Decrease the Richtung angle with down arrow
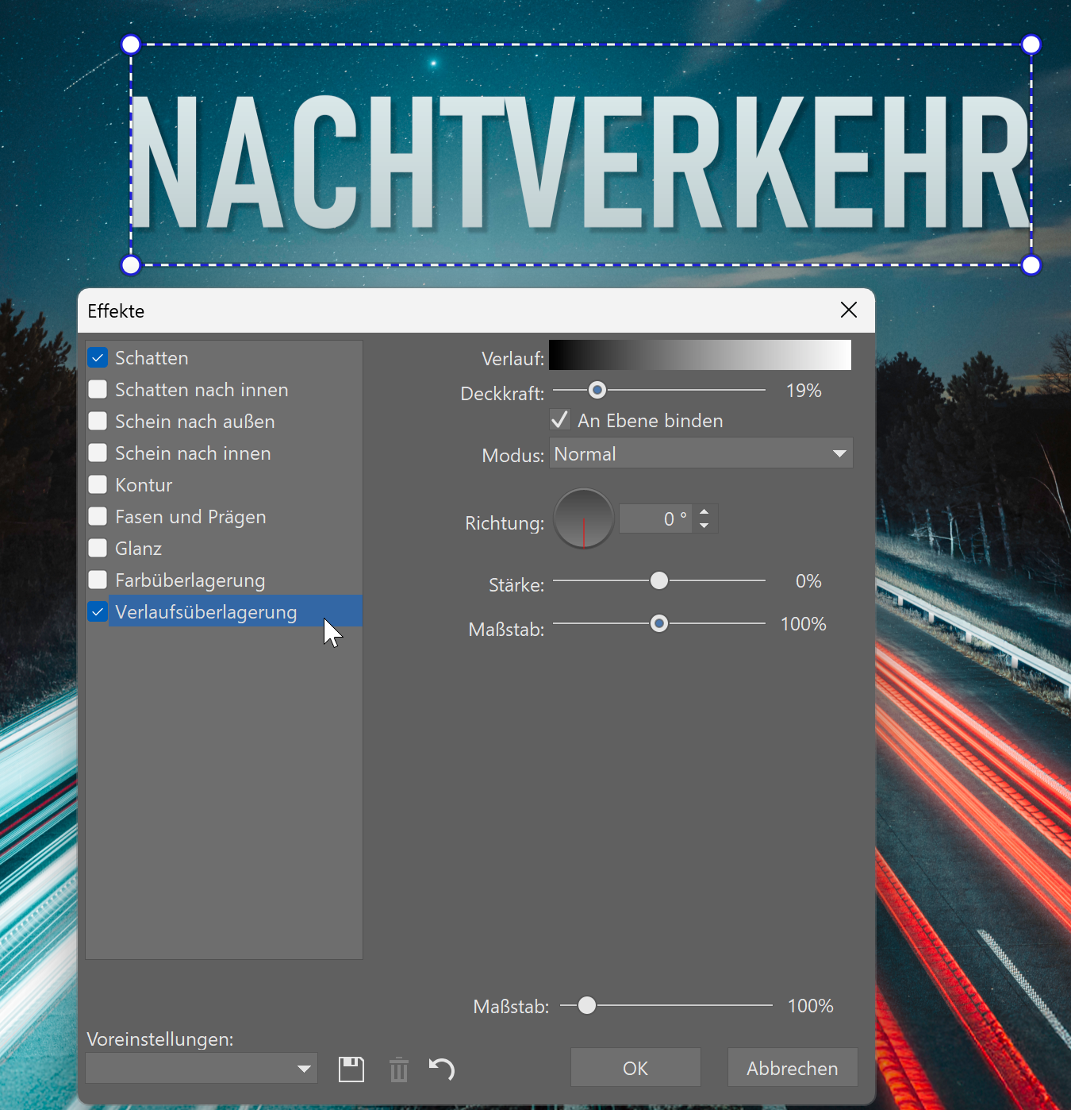The width and height of the screenshot is (1071, 1110). pos(704,526)
